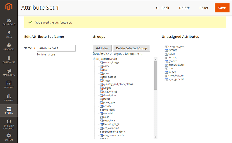Viewport: 232px width, 143px height.
Task: Open the Stores sidebar menu
Action: (9, 110)
